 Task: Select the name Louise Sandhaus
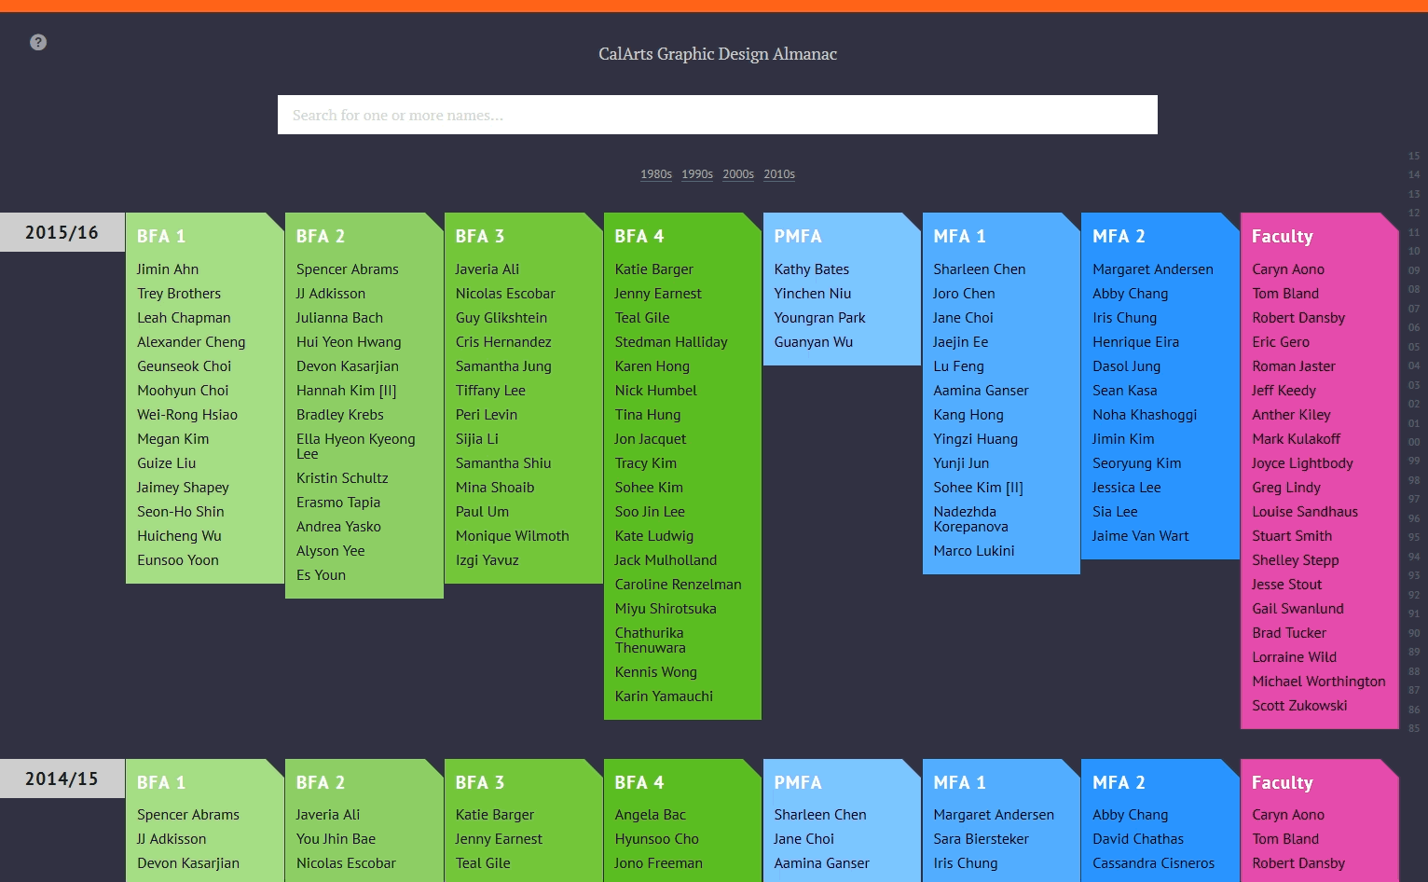(1305, 512)
